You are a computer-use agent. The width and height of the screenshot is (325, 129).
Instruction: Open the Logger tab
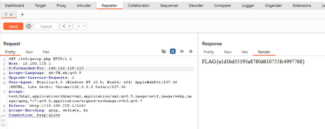coord(248,5)
